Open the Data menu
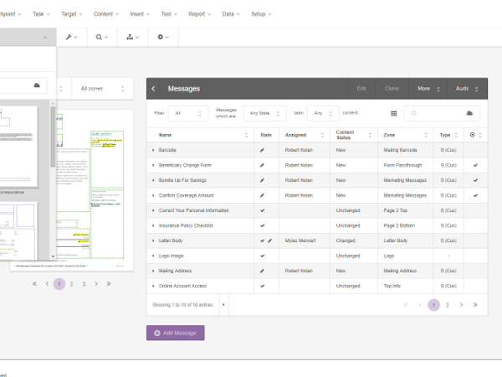Viewport: 502px width, 377px height. click(x=231, y=14)
